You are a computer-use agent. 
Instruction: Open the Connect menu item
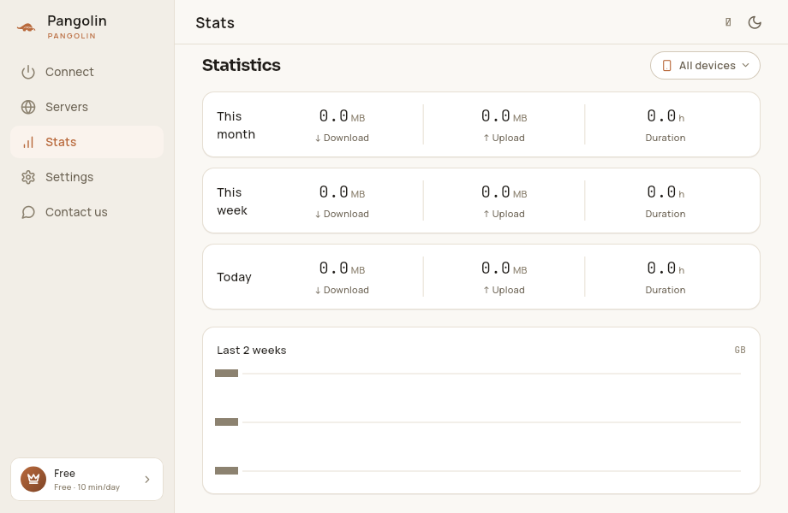87,72
